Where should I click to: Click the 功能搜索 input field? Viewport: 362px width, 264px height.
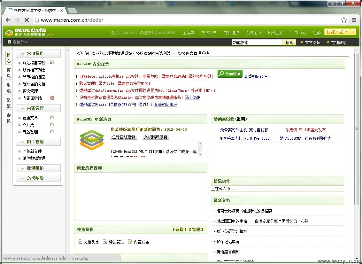coord(257,43)
